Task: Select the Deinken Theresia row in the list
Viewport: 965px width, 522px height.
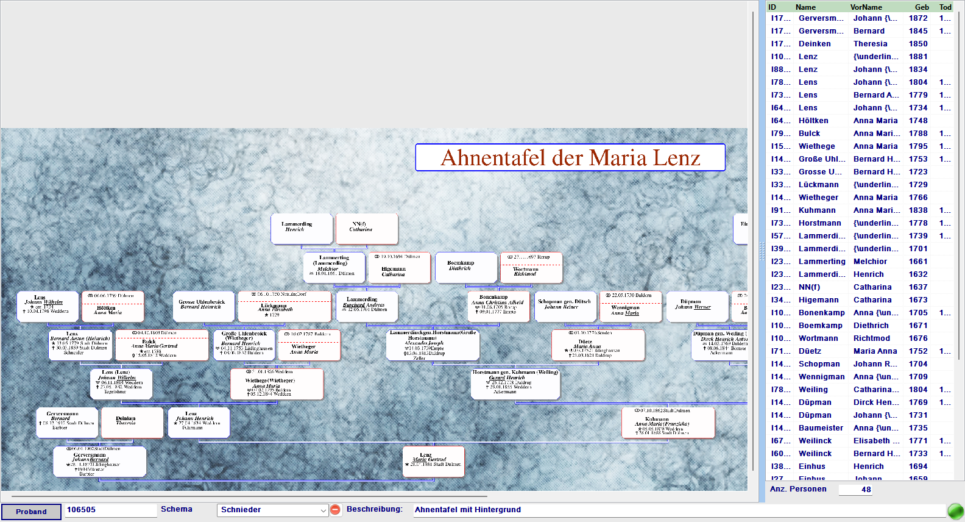Action: [x=859, y=44]
